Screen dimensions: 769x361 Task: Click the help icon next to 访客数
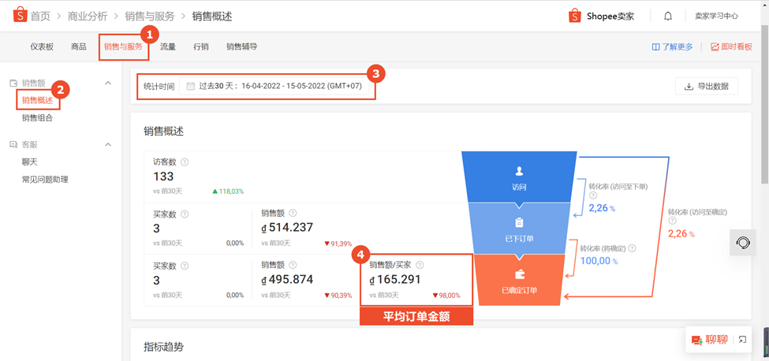point(185,162)
